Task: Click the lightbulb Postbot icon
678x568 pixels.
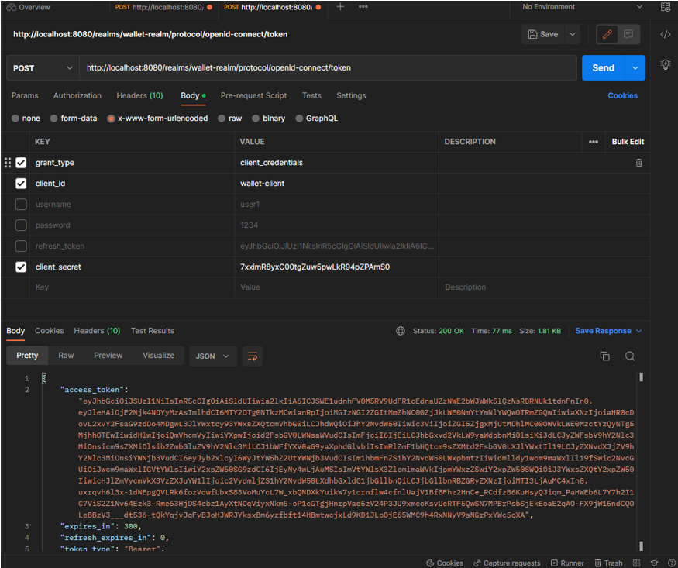Action: (665, 65)
